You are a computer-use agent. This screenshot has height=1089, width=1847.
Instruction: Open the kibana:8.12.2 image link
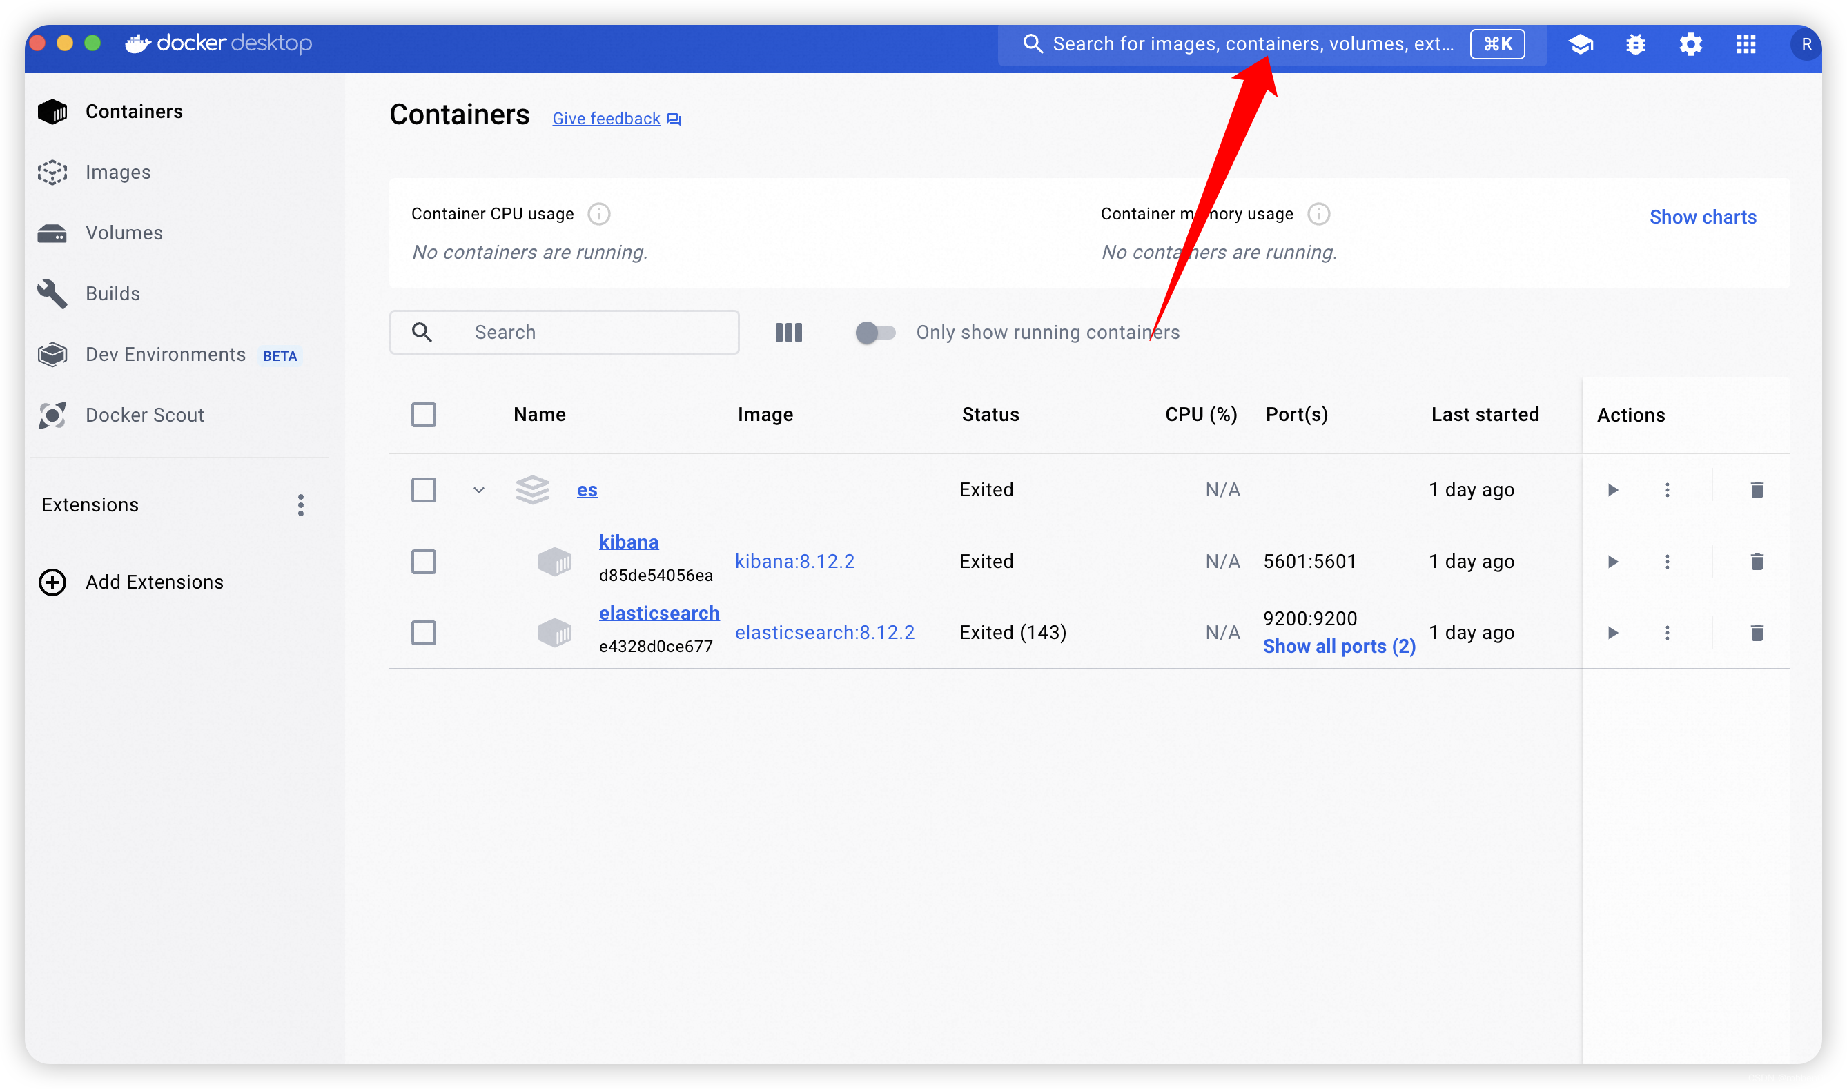point(794,562)
